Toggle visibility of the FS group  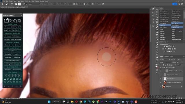pyautogui.click(x=160, y=68)
